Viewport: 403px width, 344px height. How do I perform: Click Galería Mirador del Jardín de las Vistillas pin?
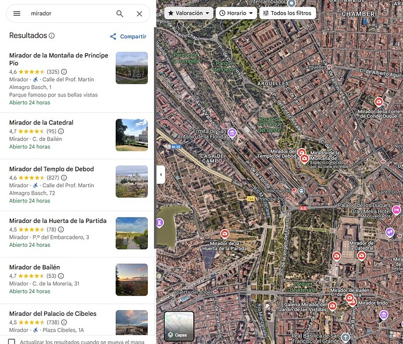click(x=332, y=306)
